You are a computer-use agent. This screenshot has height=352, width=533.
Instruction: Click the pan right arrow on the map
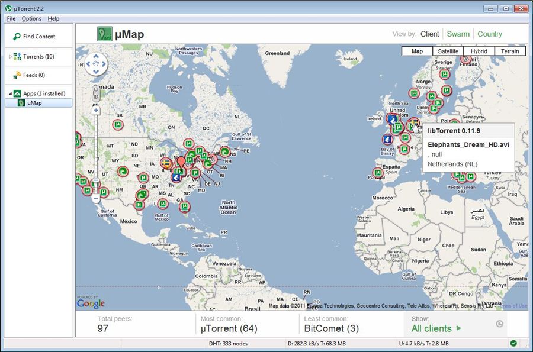pyautogui.click(x=104, y=64)
